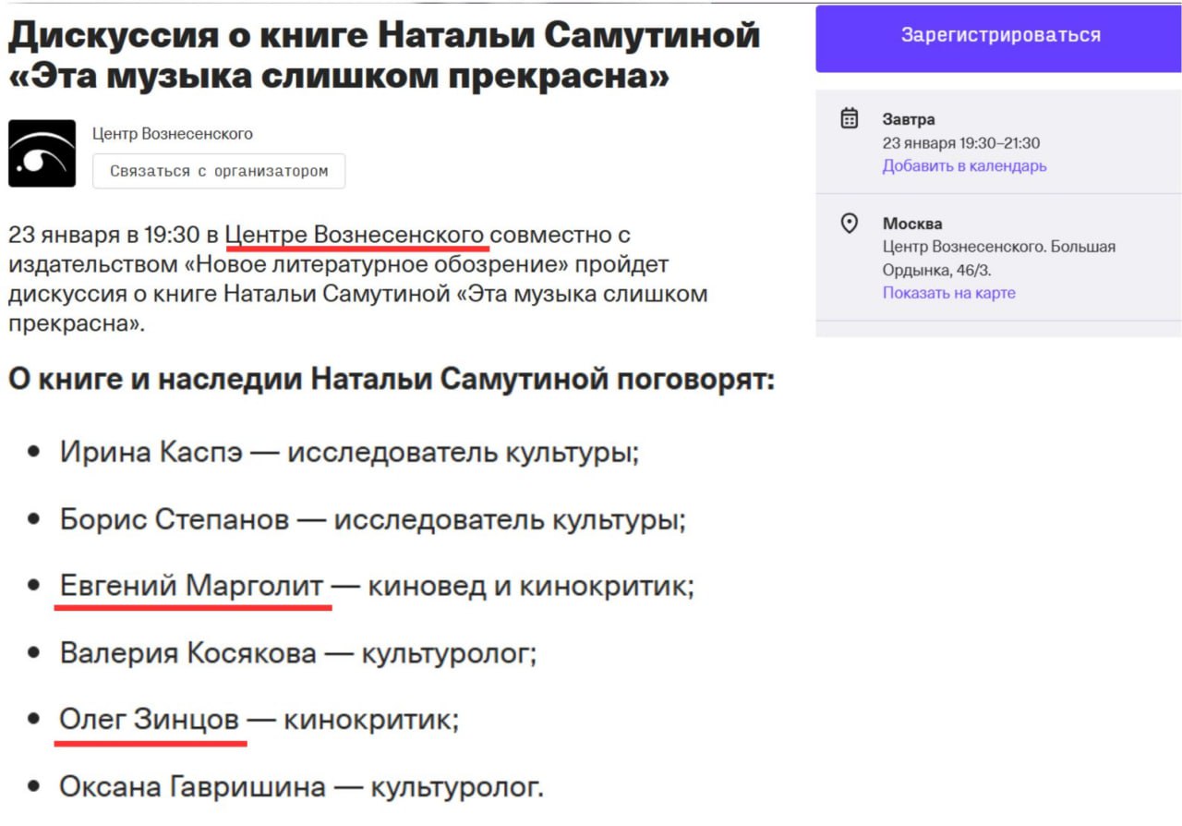Click the Центр Вознесенского eye logo
This screenshot has height=826, width=1182.
pyautogui.click(x=42, y=153)
